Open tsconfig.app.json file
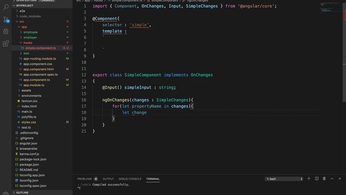Viewport: 346px width, 195px height. click(x=32, y=175)
